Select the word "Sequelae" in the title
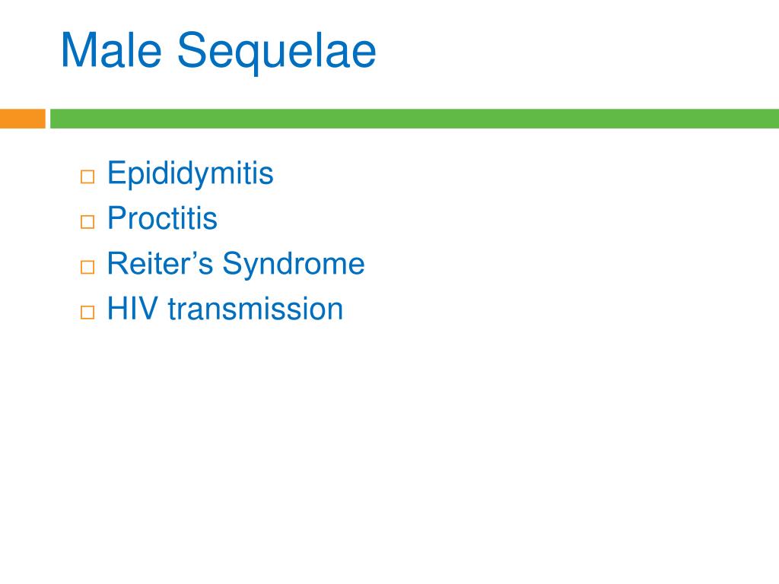Image resolution: width=779 pixels, height=584 pixels. coord(276,52)
